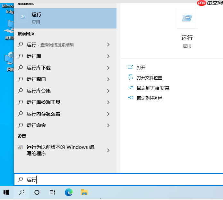Click search icon beside 运行库下载

point(20,68)
